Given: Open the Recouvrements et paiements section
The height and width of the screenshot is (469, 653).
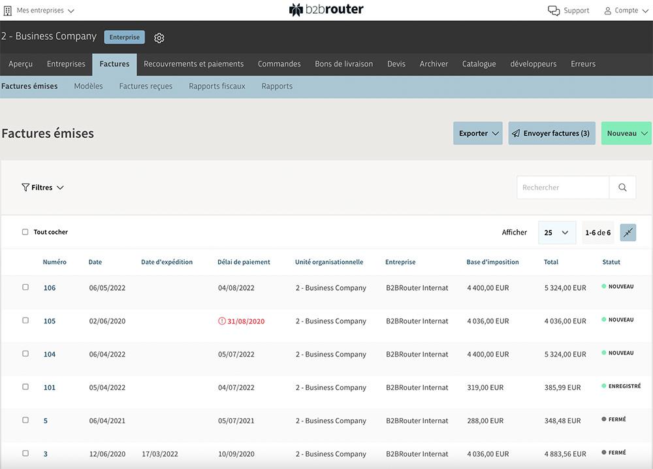Looking at the screenshot, I should (193, 64).
